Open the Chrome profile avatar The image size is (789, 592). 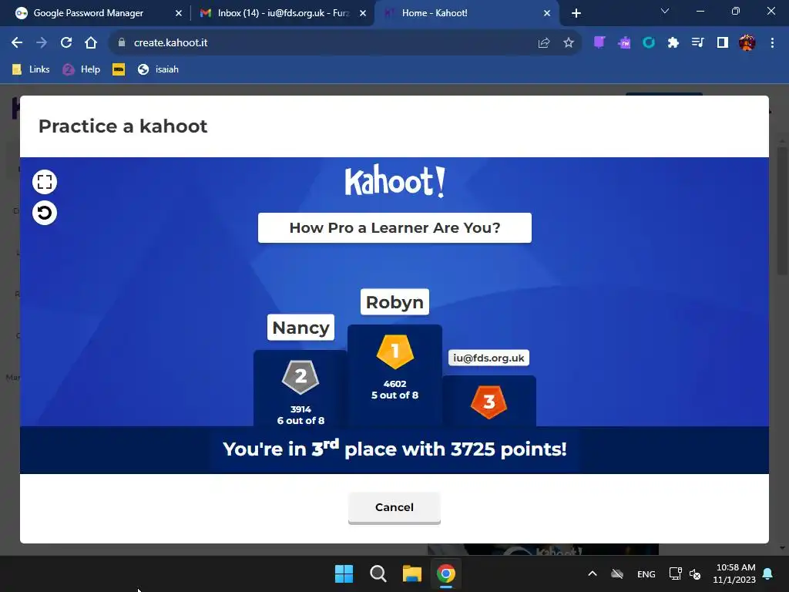747,43
